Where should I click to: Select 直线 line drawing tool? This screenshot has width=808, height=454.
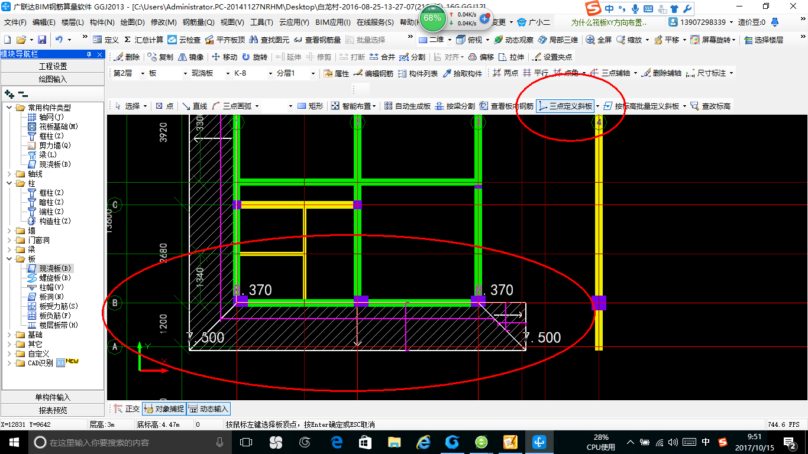coord(195,106)
